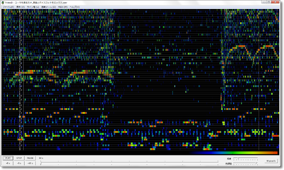The width and height of the screenshot is (284, 170).
Task: Click the STOP button
Action: [19, 158]
